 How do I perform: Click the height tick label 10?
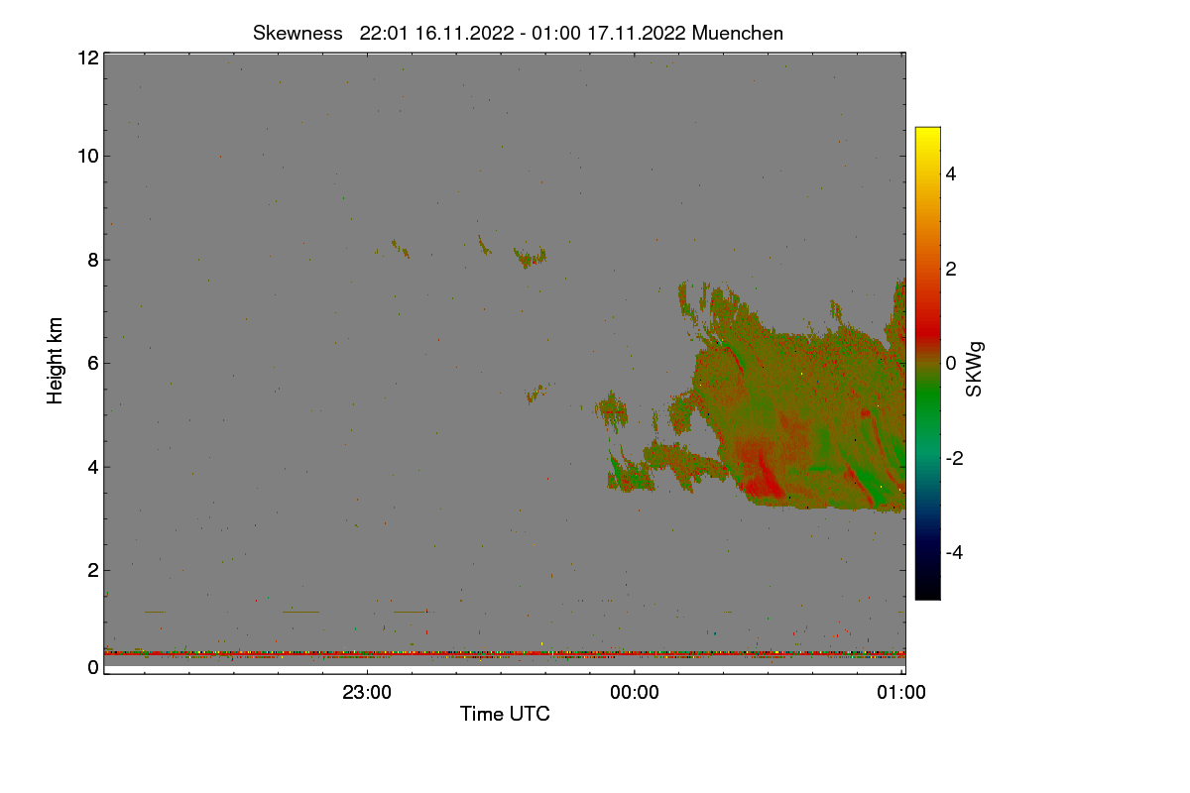tap(87, 156)
